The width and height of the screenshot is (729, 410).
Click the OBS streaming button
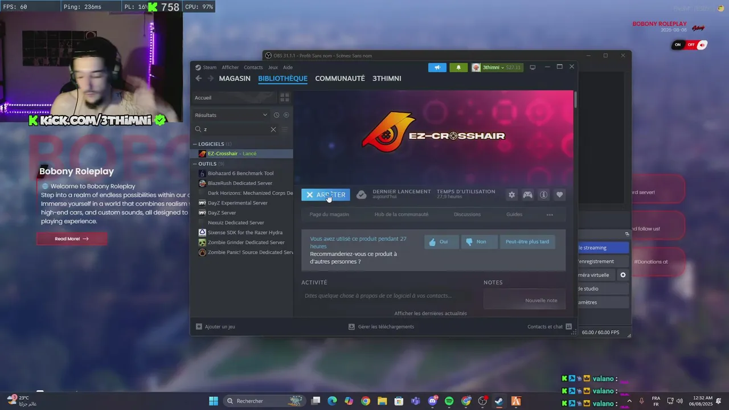point(603,248)
